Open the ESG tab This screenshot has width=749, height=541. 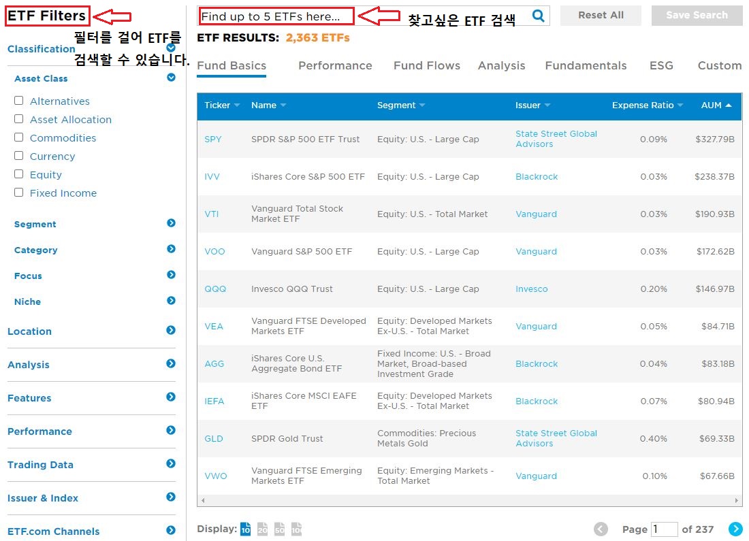tap(661, 65)
